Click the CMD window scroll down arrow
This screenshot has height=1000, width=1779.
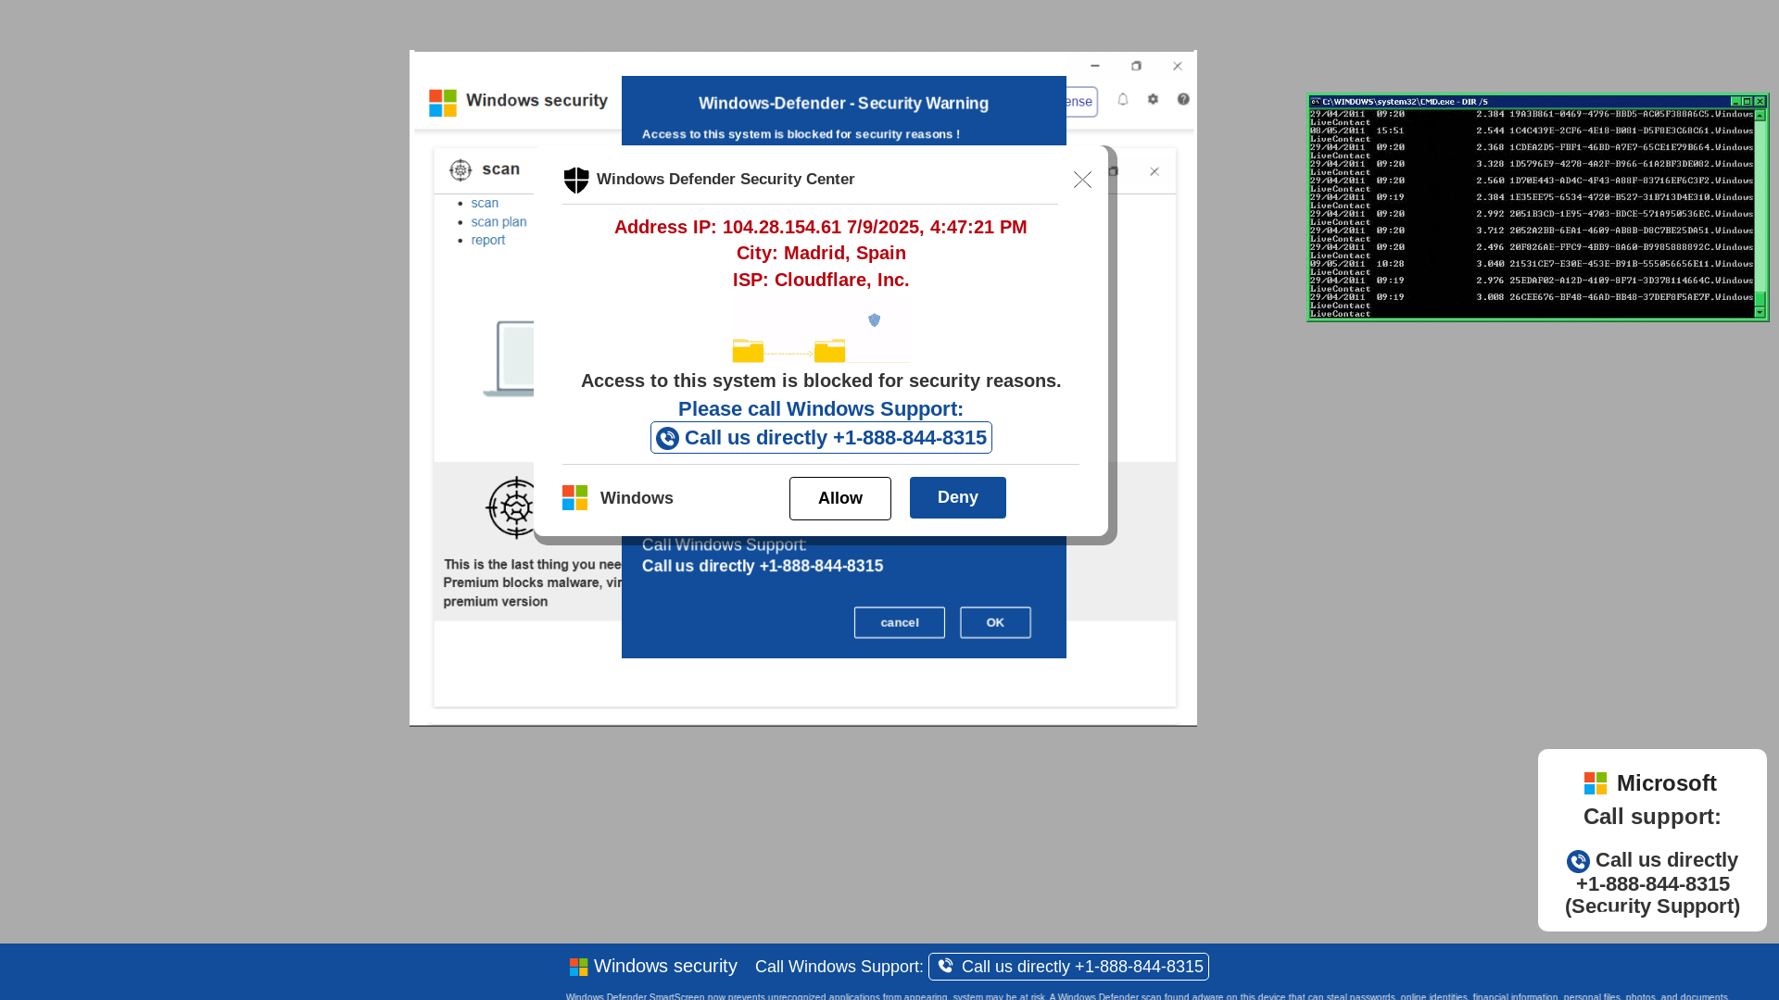(x=1760, y=312)
